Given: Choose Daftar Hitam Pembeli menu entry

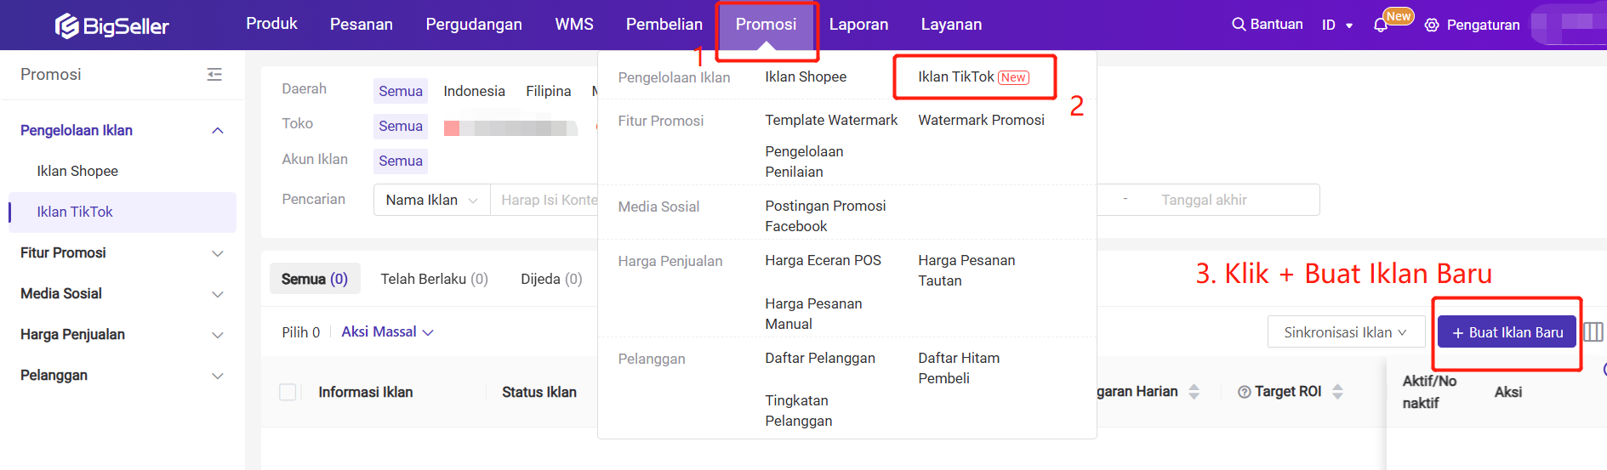Looking at the screenshot, I should (959, 368).
